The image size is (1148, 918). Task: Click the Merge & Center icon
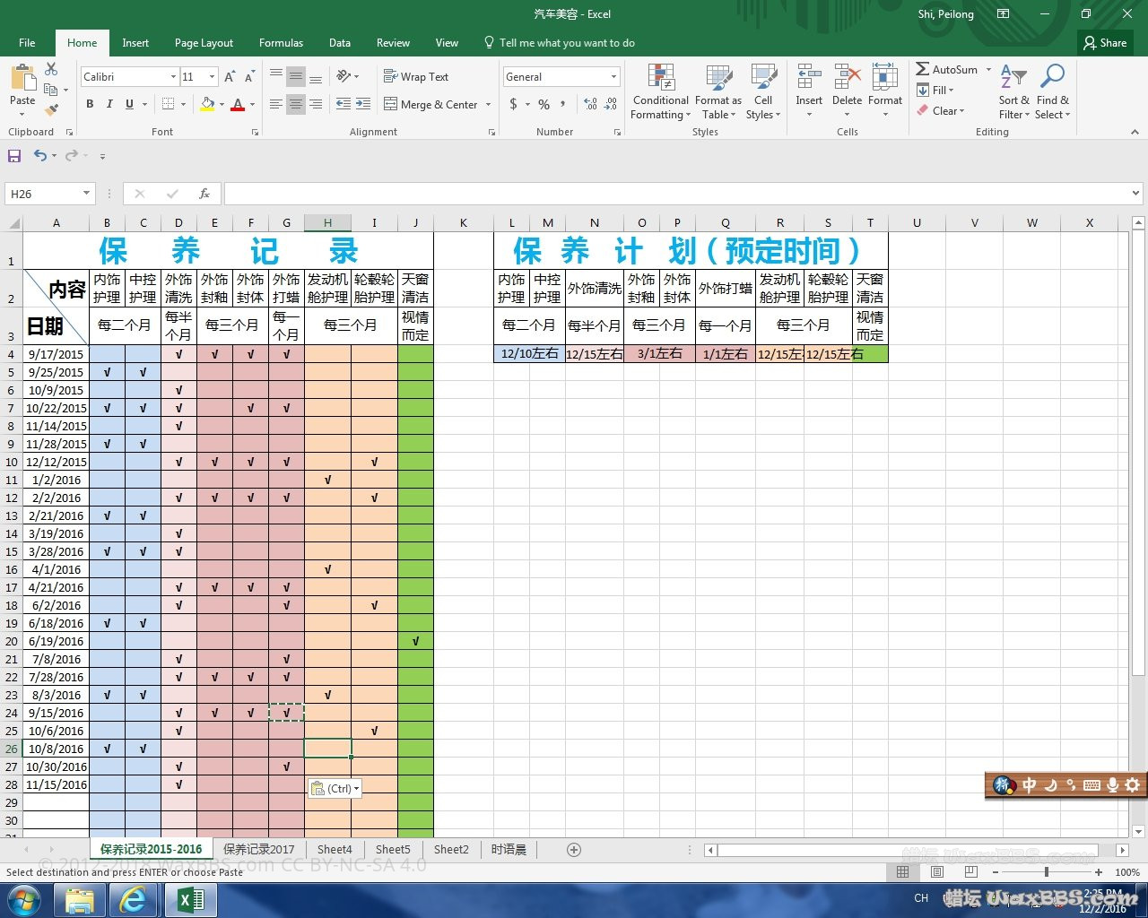tap(391, 105)
